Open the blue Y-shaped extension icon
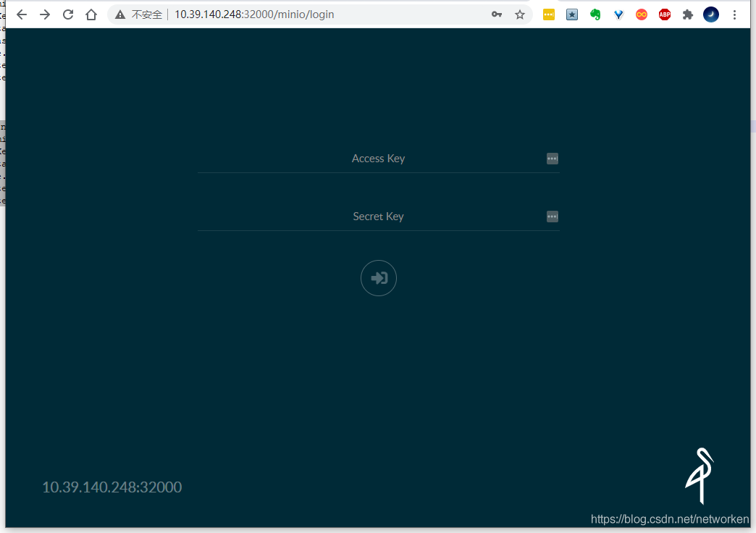The image size is (756, 533). click(618, 14)
